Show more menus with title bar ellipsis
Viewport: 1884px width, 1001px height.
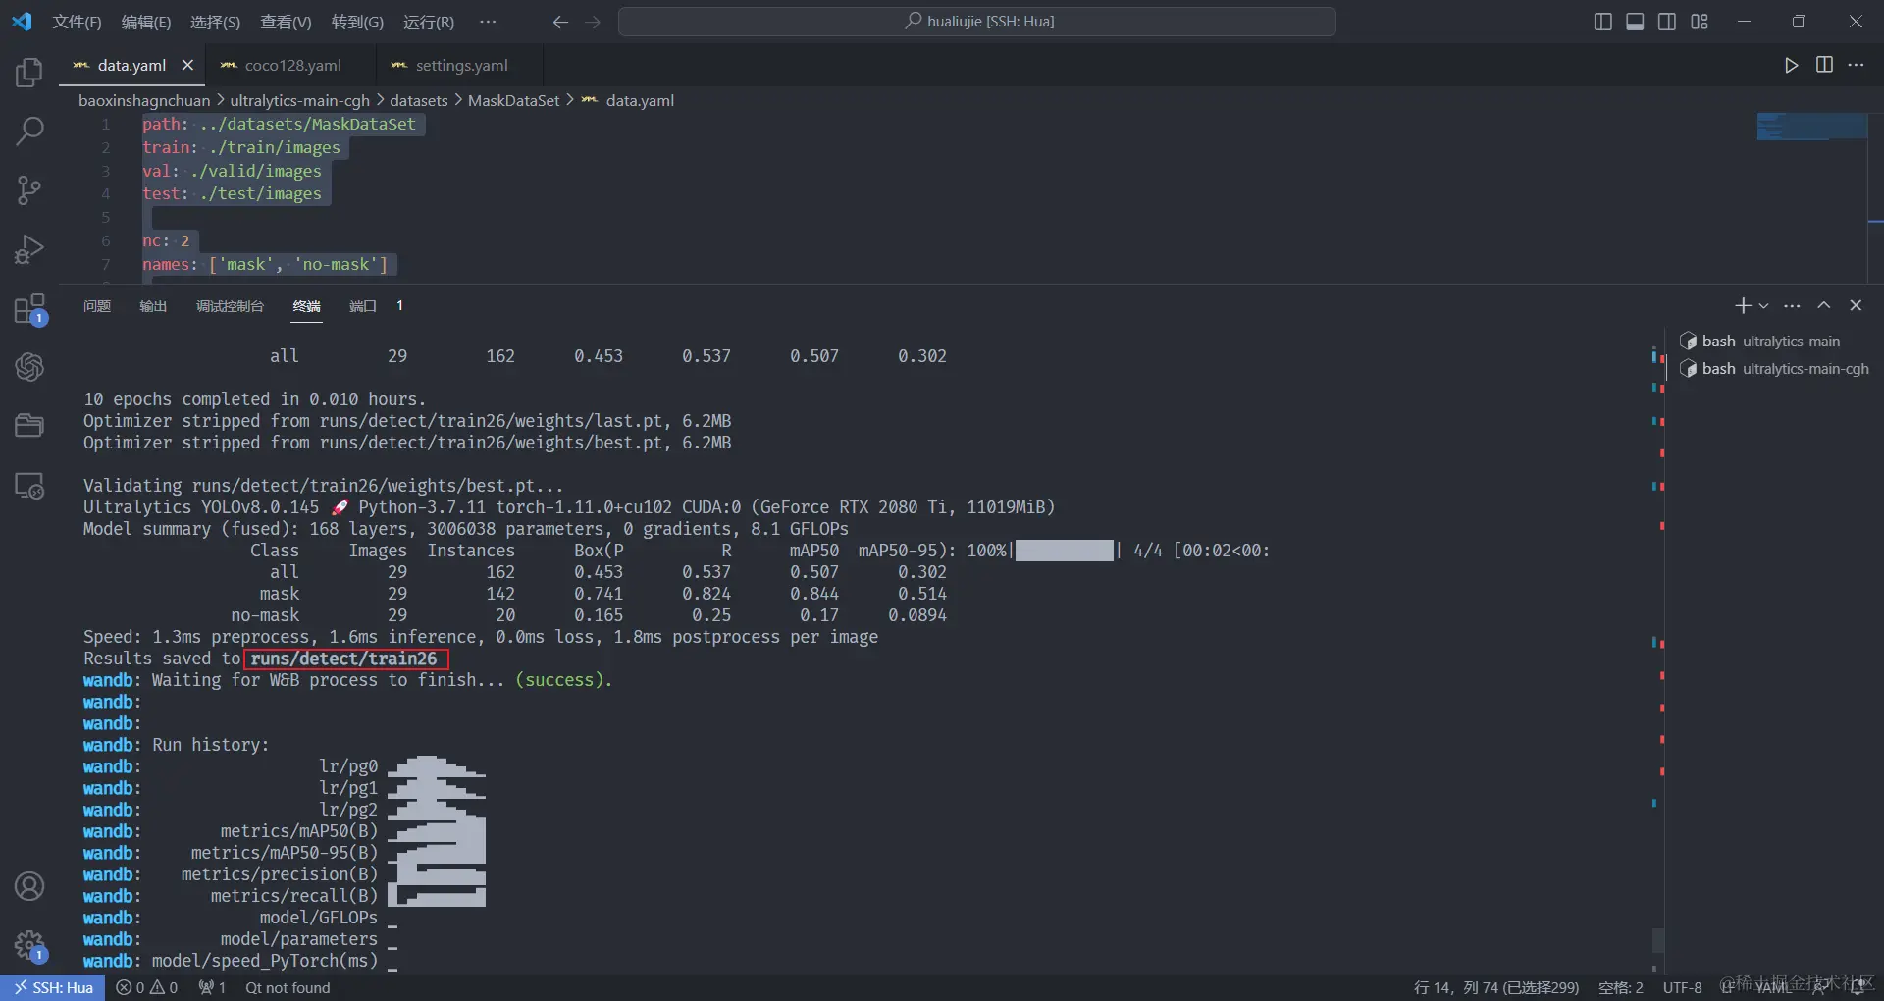[x=488, y=22]
